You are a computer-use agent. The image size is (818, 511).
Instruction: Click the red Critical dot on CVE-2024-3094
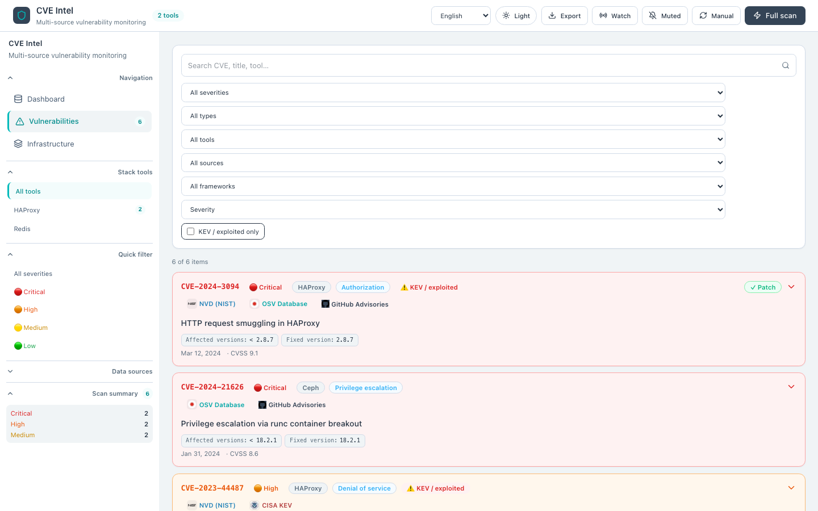pos(253,287)
